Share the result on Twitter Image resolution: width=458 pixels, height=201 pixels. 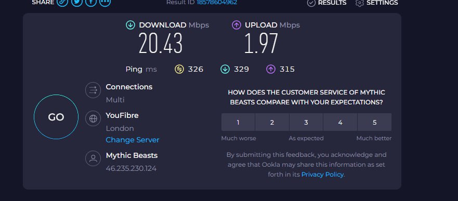coord(76,2)
